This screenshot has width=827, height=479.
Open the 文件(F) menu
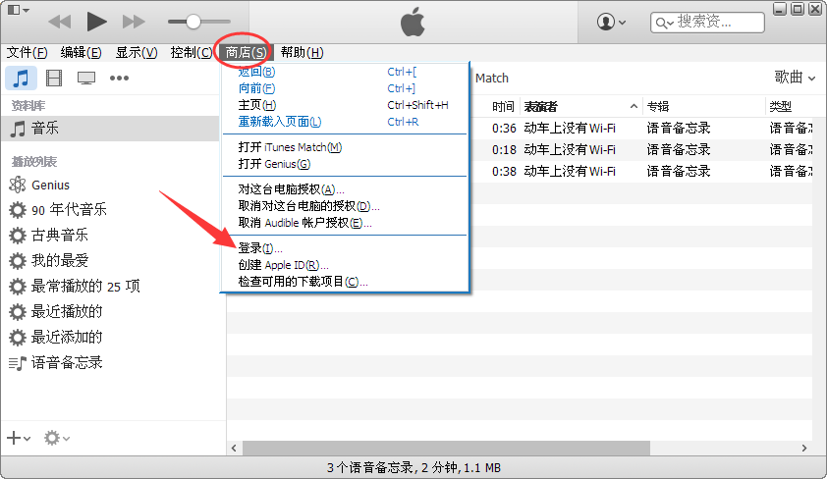(27, 53)
